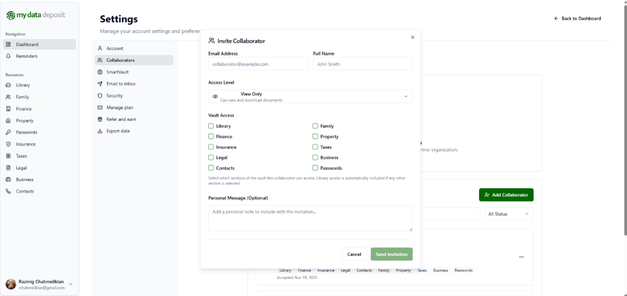
Task: Click the Cancel button in the dialog
Action: coord(354,254)
